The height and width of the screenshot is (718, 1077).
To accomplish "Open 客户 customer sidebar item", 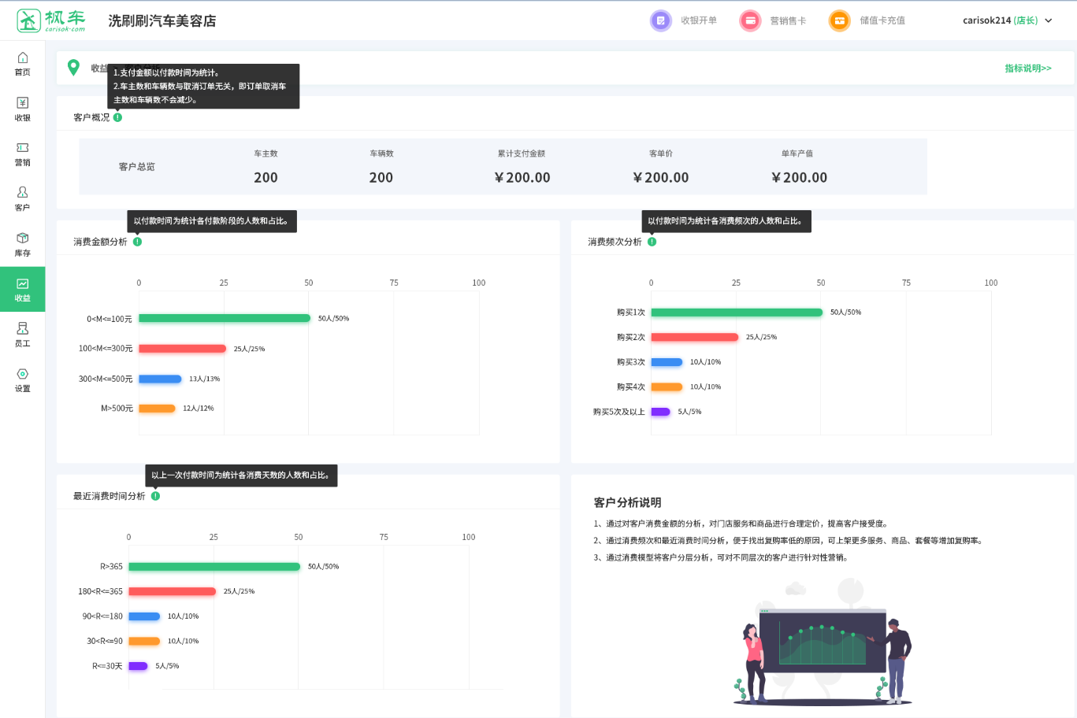I will [23, 199].
